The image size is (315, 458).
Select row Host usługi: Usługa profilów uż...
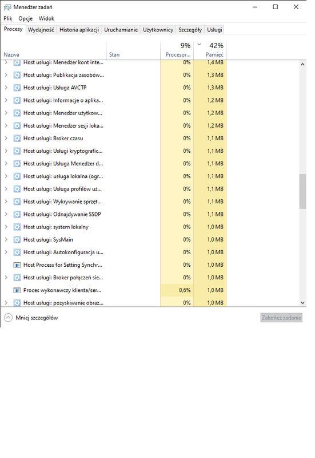114,189
